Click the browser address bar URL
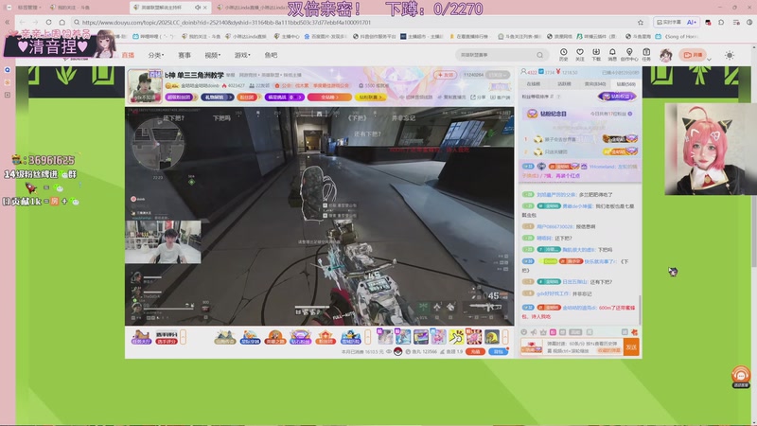The width and height of the screenshot is (757, 426). (x=226, y=22)
